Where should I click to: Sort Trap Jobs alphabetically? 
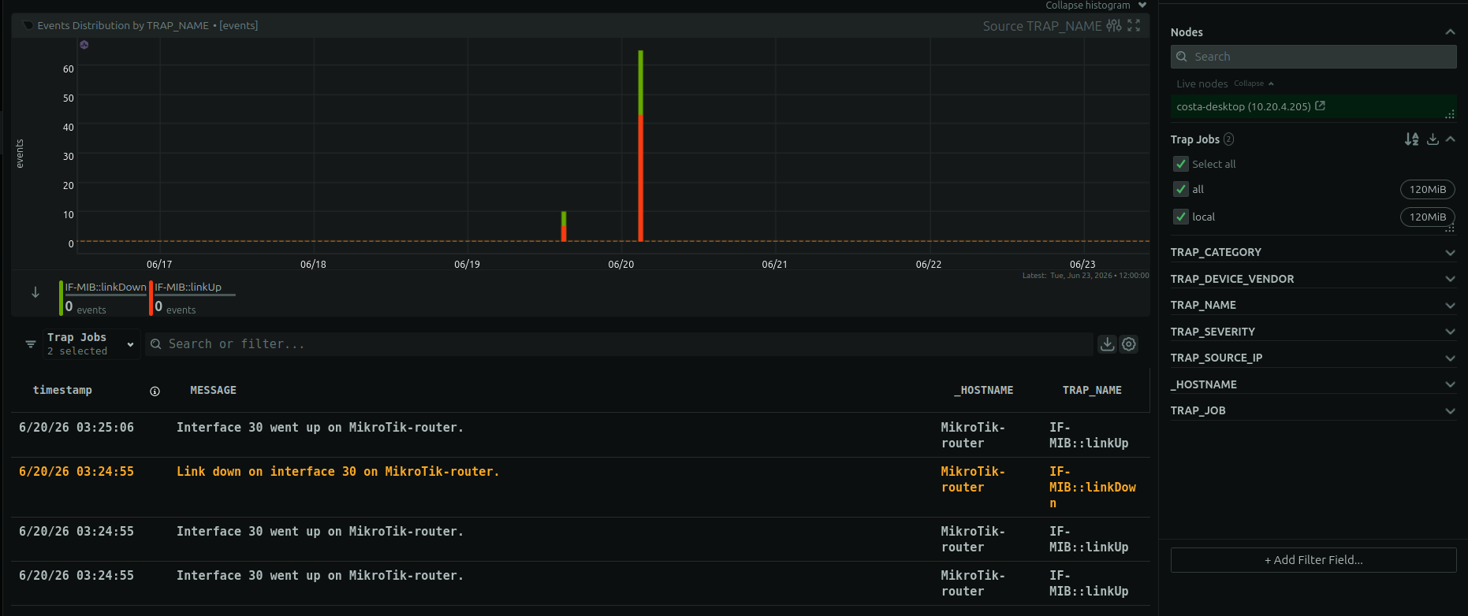1411,139
